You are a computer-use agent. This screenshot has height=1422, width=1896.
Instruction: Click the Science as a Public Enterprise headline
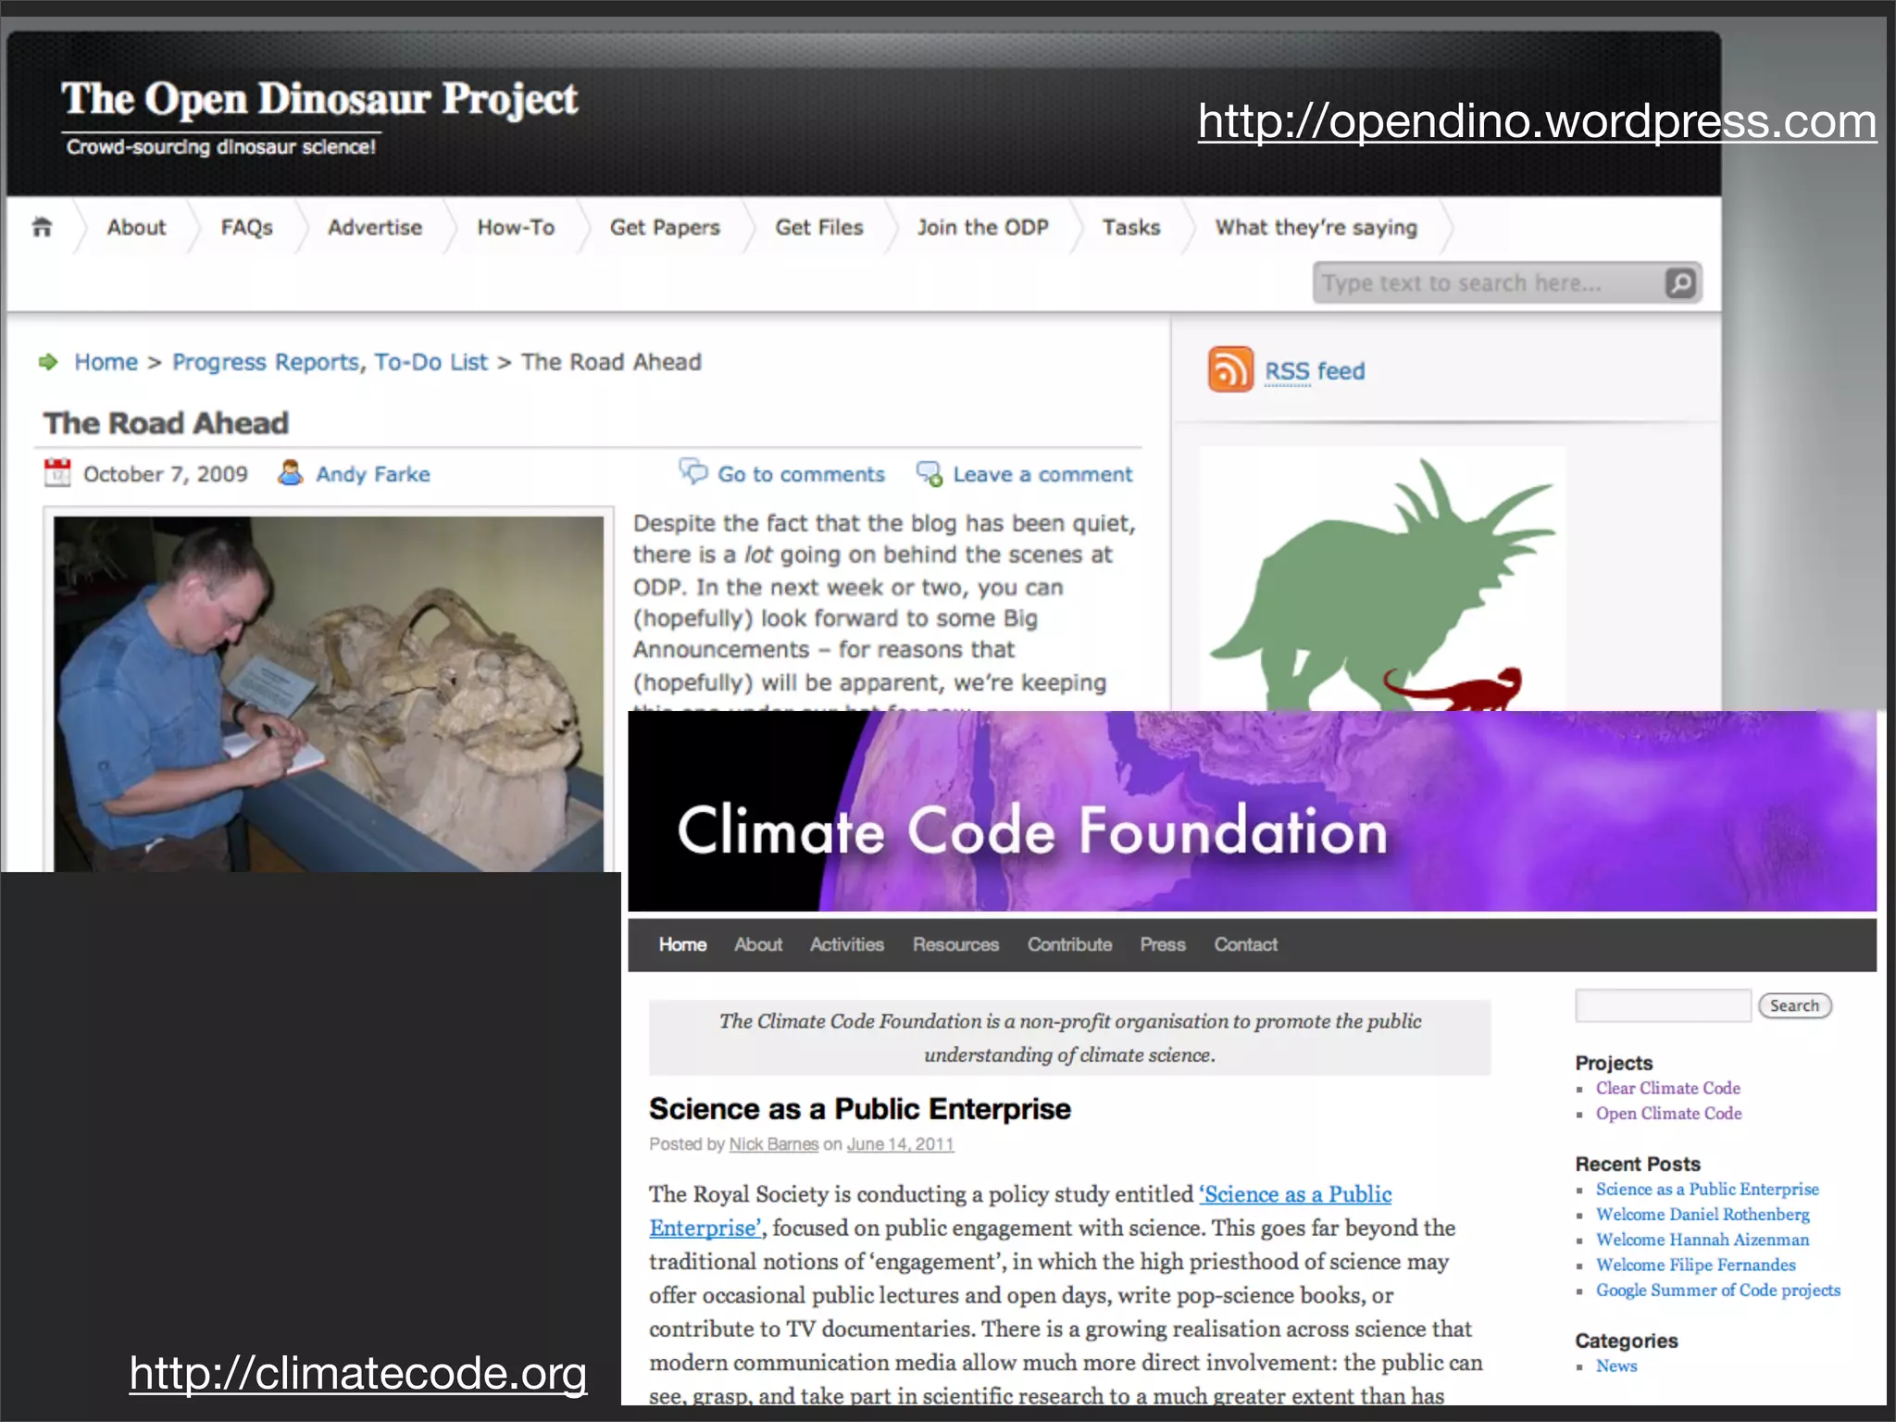pos(860,1109)
